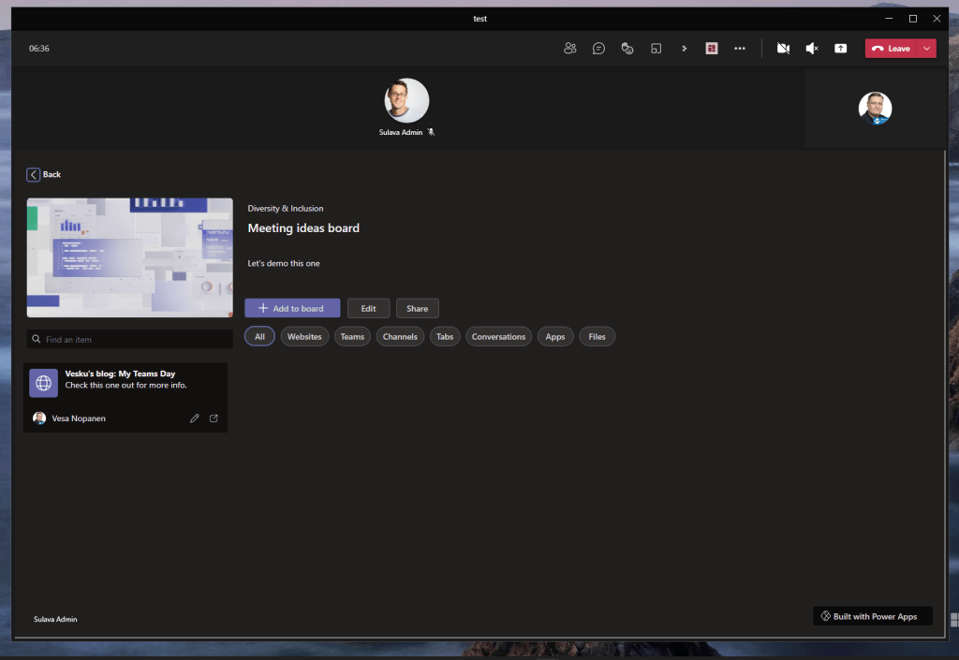Select the All filter pill
Screen dimensions: 959x660
[259, 337]
